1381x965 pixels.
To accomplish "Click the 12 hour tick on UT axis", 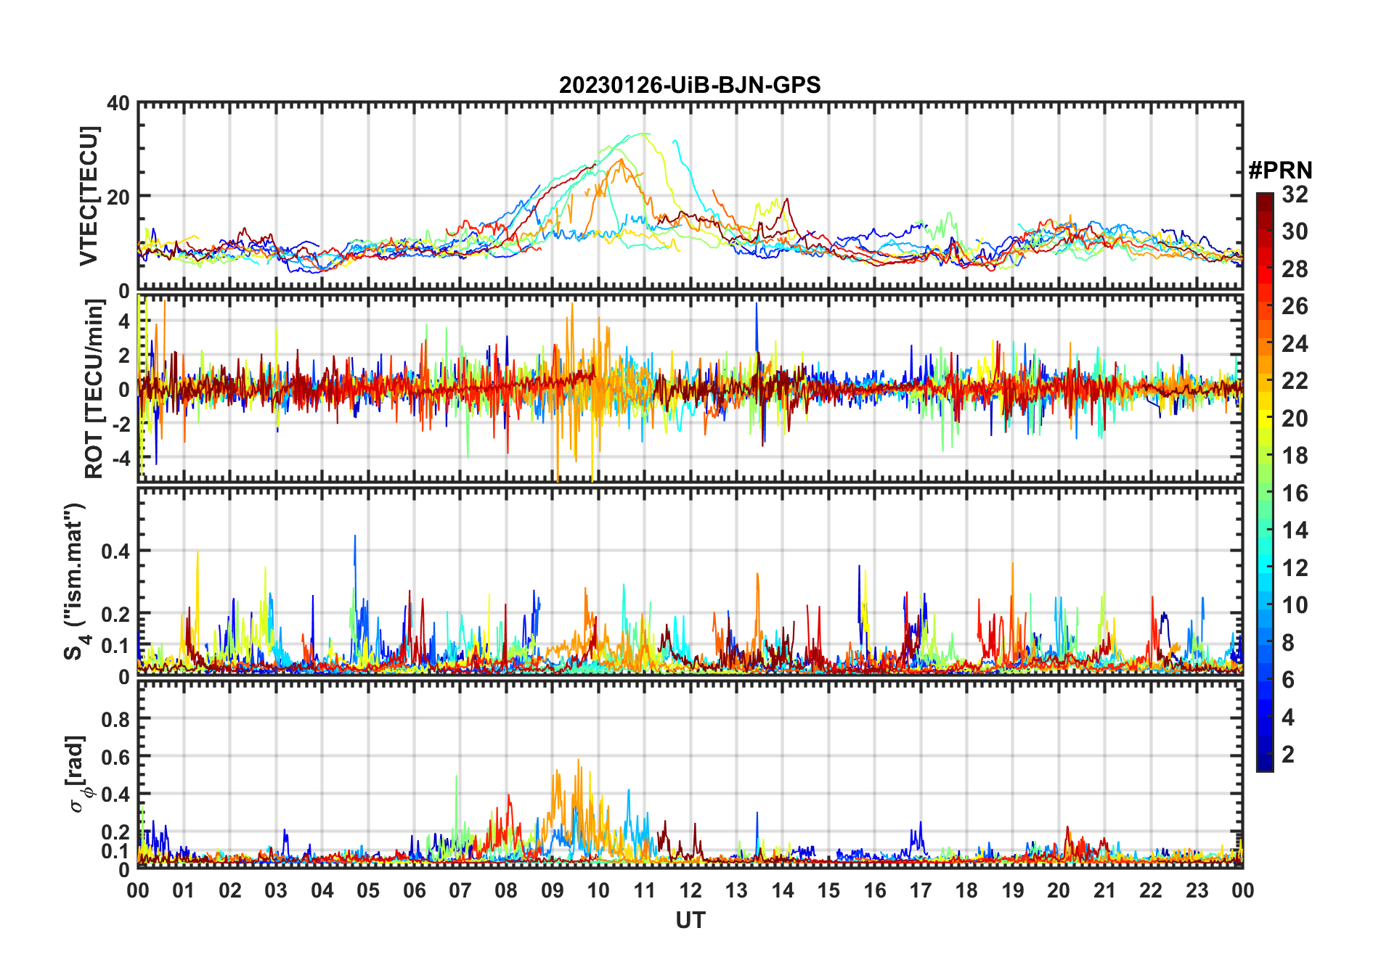I will coord(690,891).
